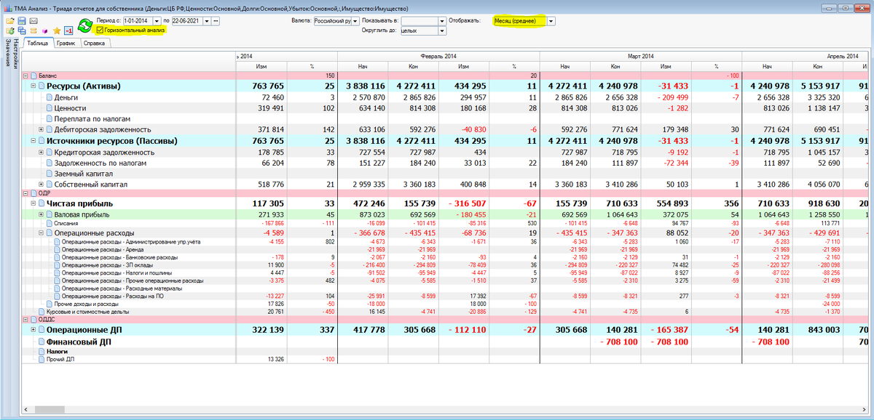This screenshot has width=874, height=420.
Task: Click document icon beside Деньги row
Action: [49, 97]
